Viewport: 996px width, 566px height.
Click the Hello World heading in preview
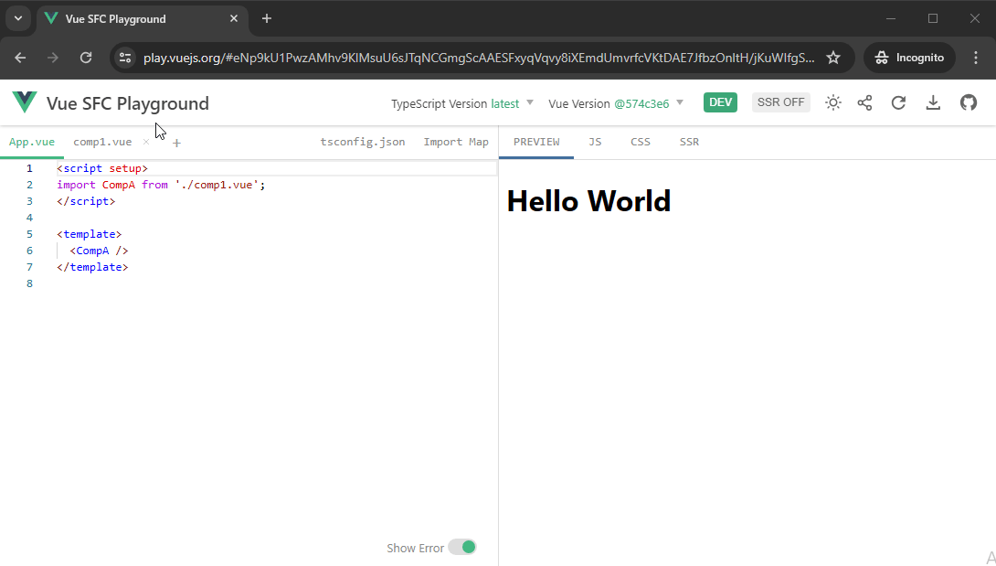pos(588,201)
